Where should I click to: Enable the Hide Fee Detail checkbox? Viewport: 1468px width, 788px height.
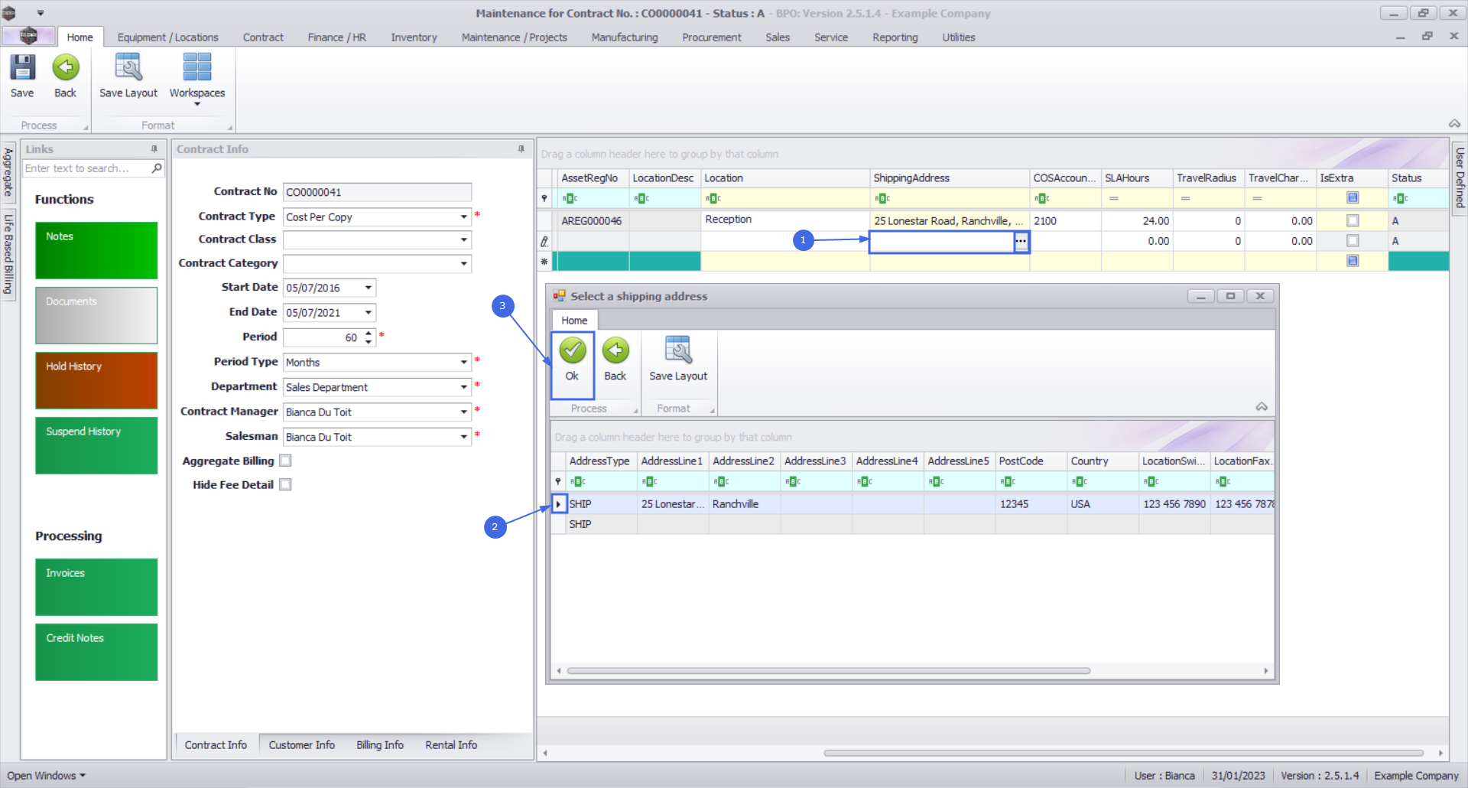pos(285,484)
